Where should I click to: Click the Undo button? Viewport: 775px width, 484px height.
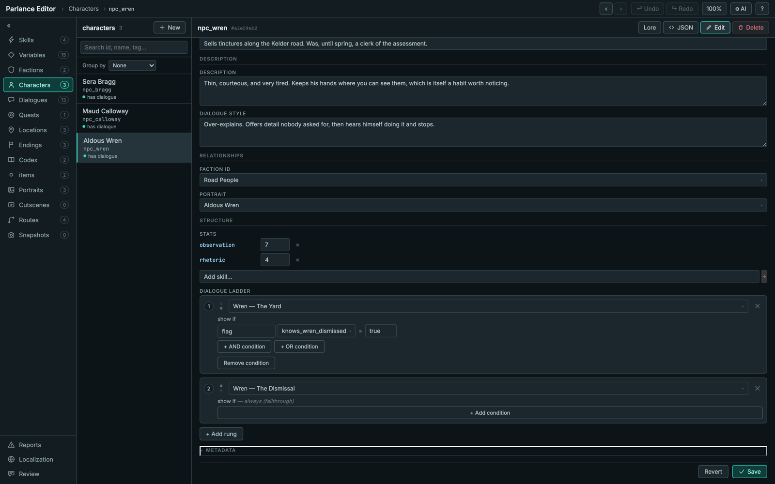click(x=648, y=9)
